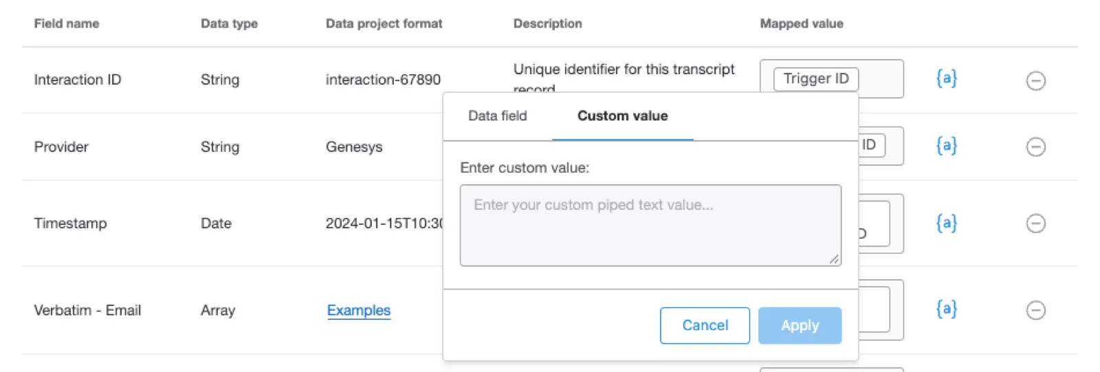Select the Custom value tab

click(x=623, y=116)
